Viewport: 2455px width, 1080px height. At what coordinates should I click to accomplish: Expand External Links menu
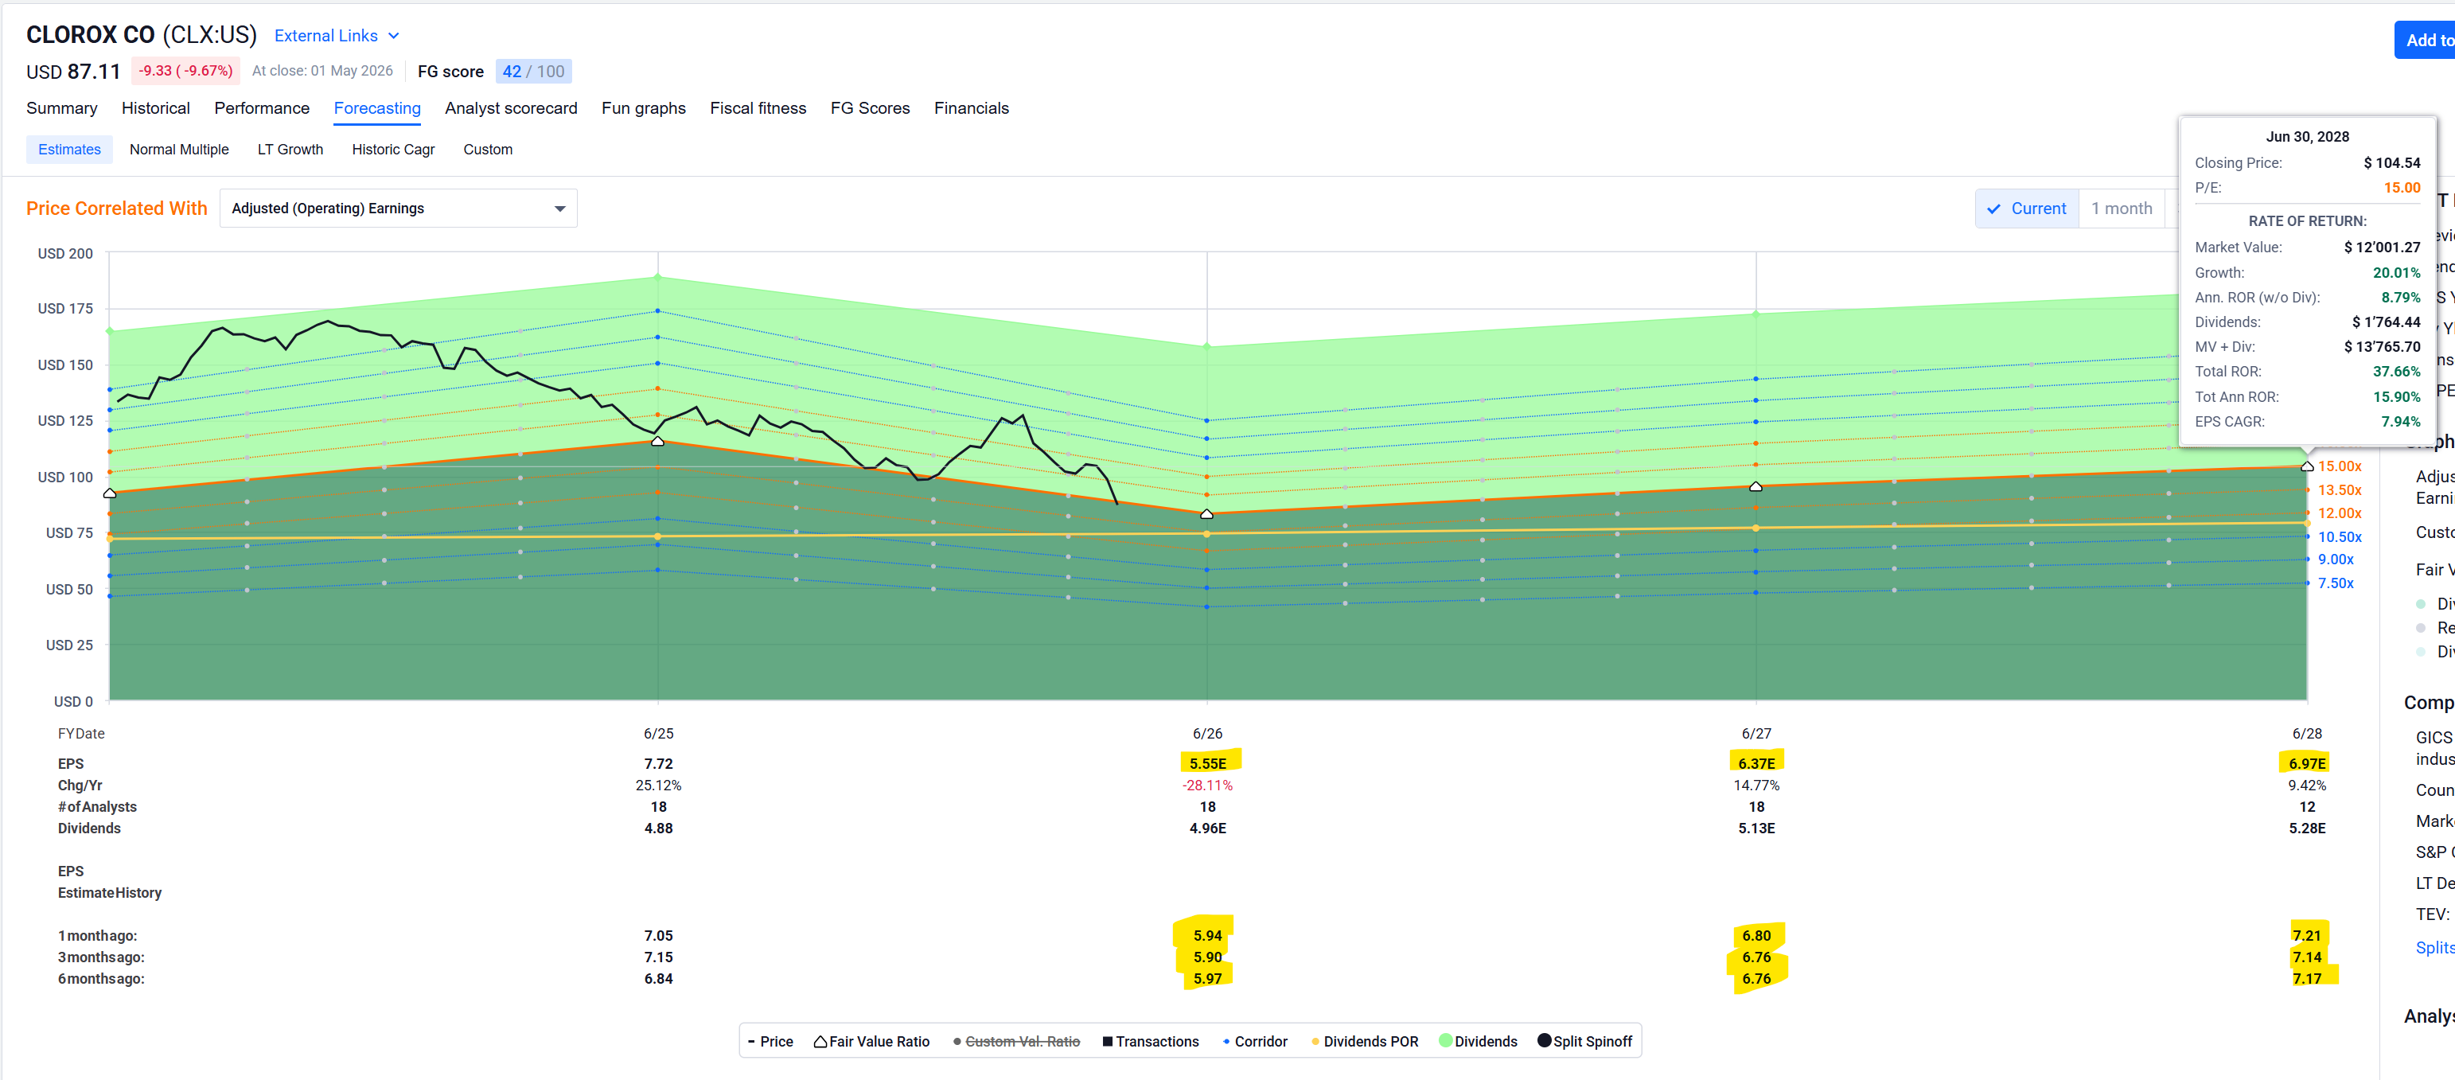(337, 35)
